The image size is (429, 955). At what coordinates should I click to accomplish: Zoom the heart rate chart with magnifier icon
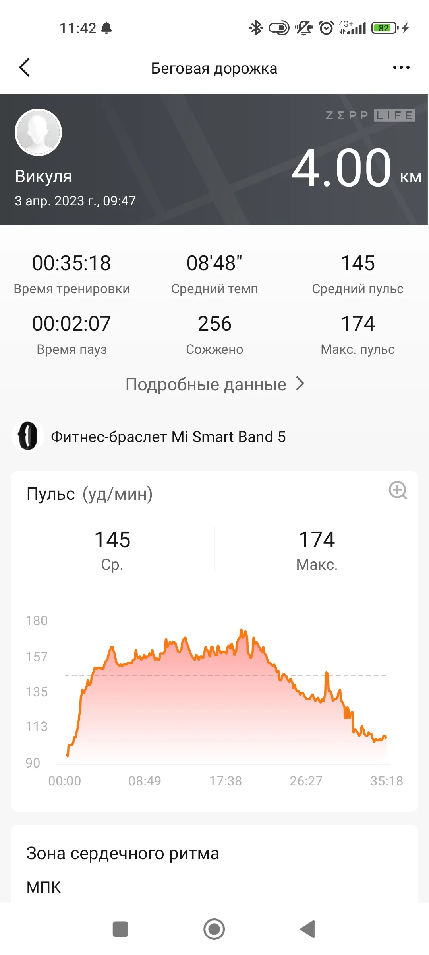tap(398, 490)
